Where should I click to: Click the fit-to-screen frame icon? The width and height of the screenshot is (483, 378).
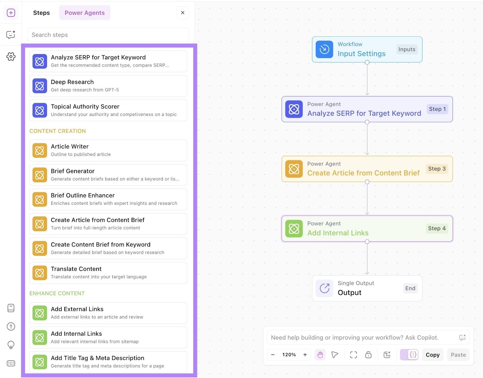353,355
